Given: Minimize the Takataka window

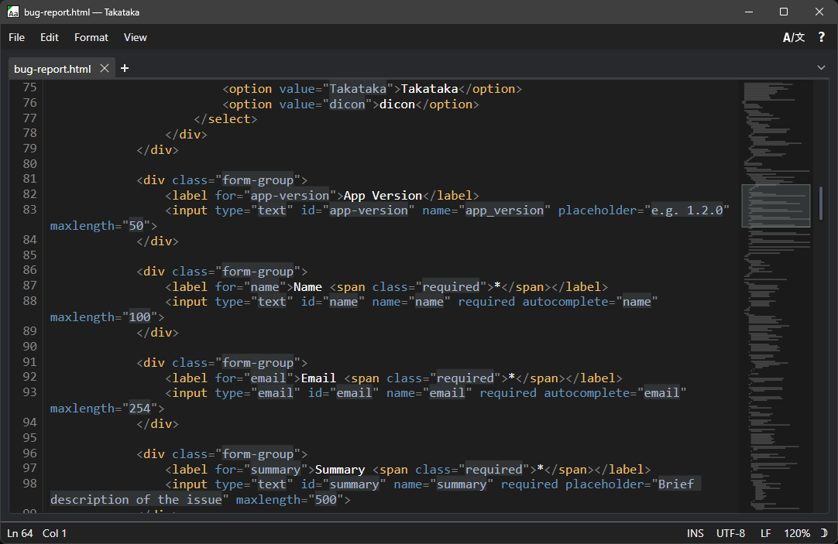Looking at the screenshot, I should tap(749, 12).
